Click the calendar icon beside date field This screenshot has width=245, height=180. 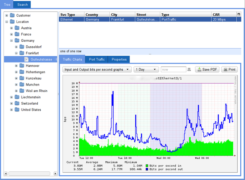(x=189, y=69)
